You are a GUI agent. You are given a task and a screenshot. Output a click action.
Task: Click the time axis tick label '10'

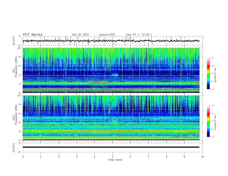(x=202, y=157)
